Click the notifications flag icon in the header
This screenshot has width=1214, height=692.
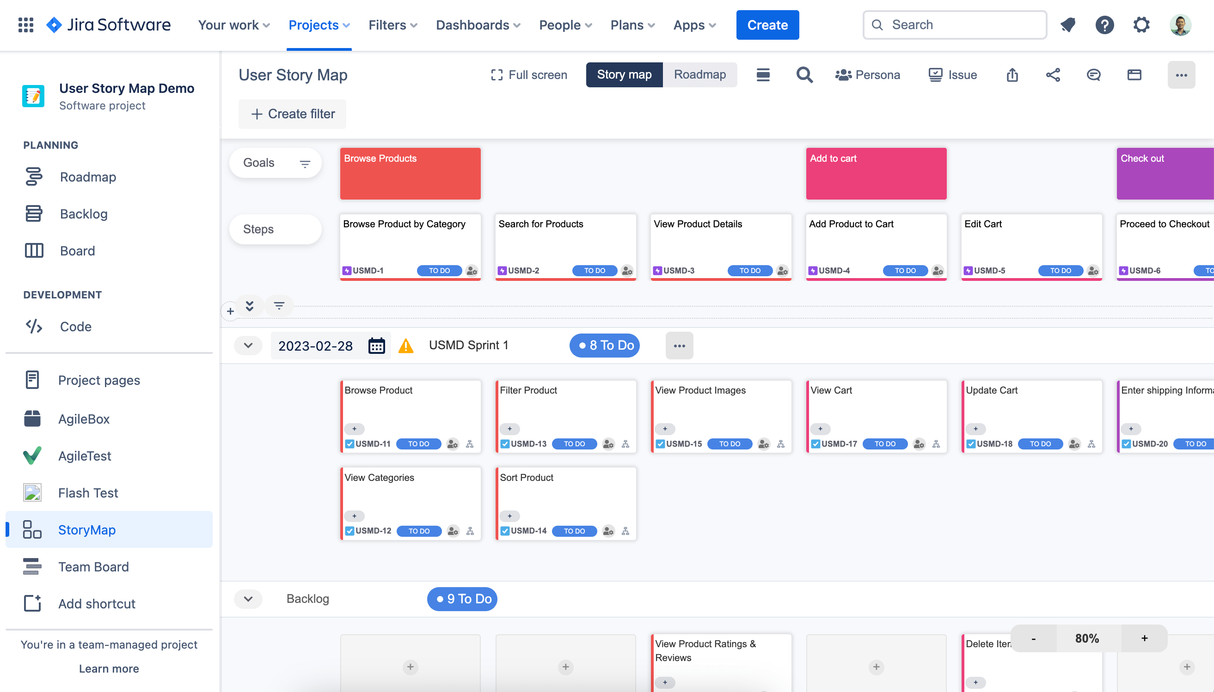[1067, 25]
